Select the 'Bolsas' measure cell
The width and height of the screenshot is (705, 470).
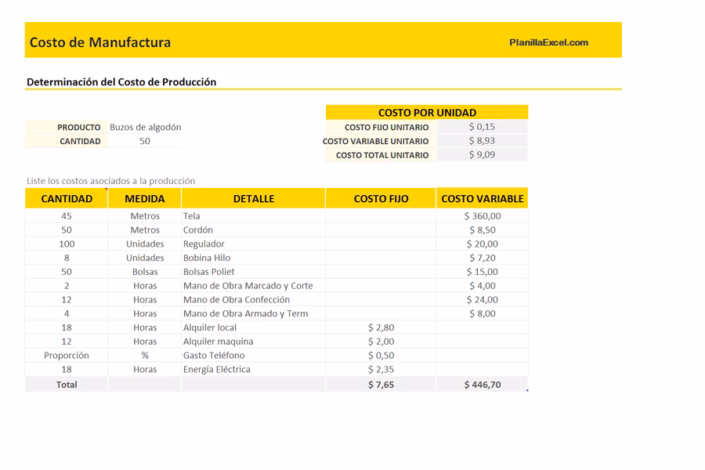pyautogui.click(x=145, y=272)
